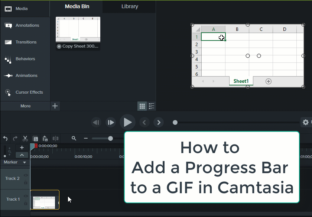This screenshot has height=217, width=312.
Task: Select the Media Bin tab
Action: coord(77,6)
